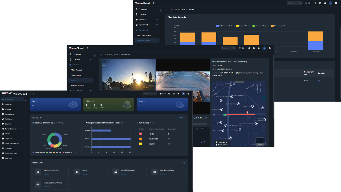Toggle Speed Limit Sign legend in donut chart

coord(39,153)
